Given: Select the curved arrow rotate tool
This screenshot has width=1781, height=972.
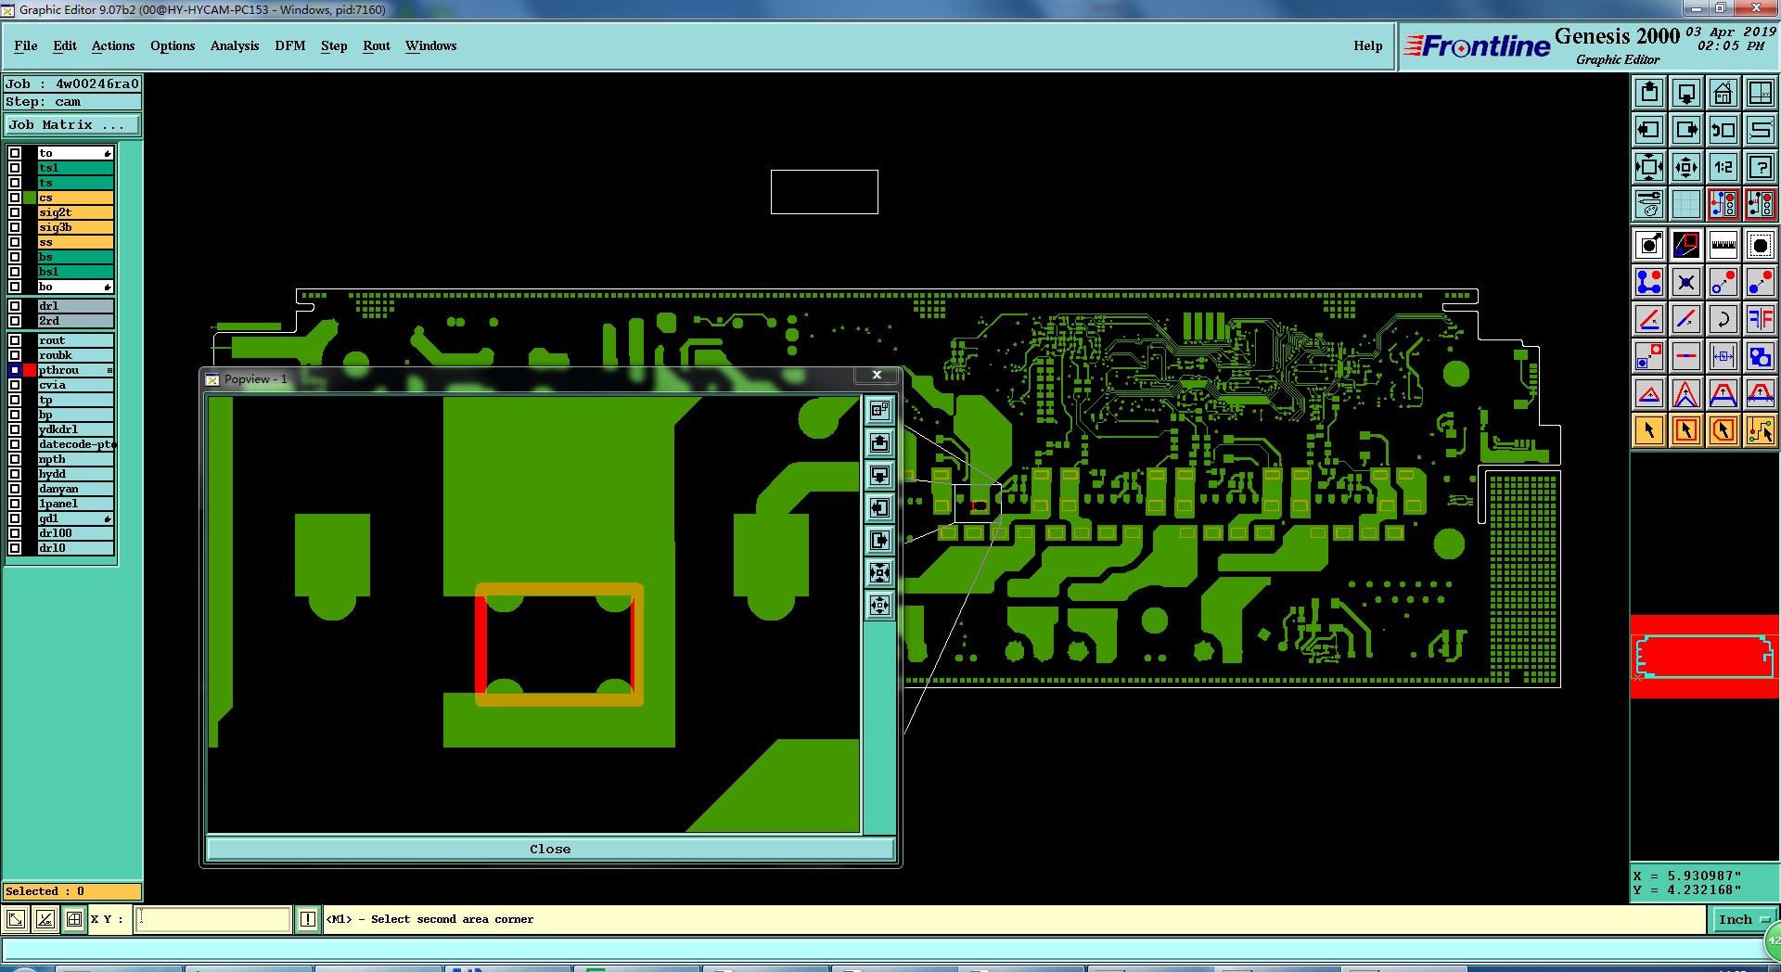Looking at the screenshot, I should (1723, 319).
